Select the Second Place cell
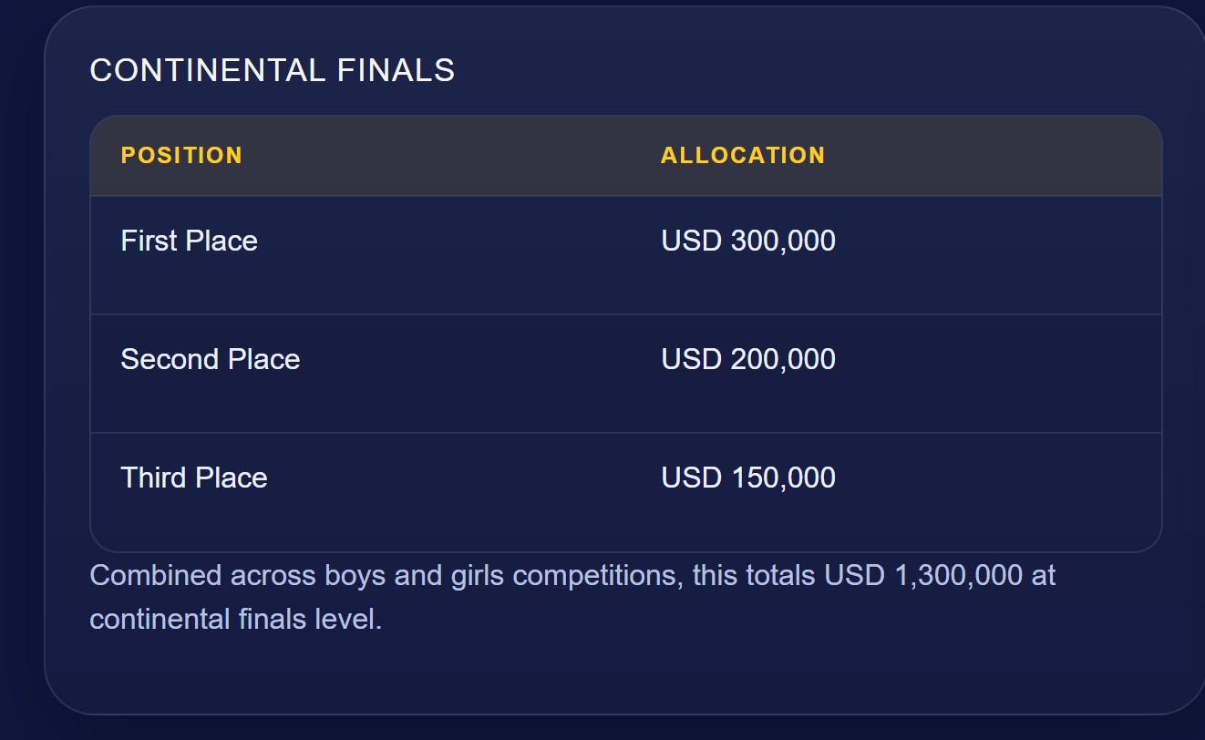Viewport: 1205px width, 740px height. click(x=210, y=360)
